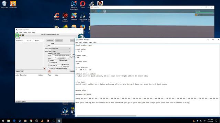Click the taskbar clock
This screenshot has width=220, height=123.
click(210, 121)
